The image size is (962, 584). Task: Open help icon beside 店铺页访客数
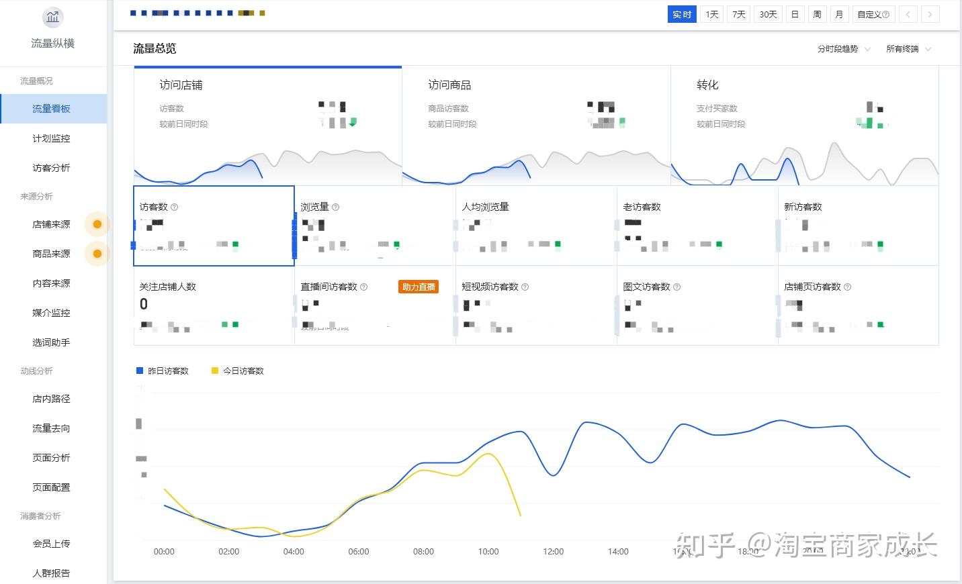coord(848,287)
